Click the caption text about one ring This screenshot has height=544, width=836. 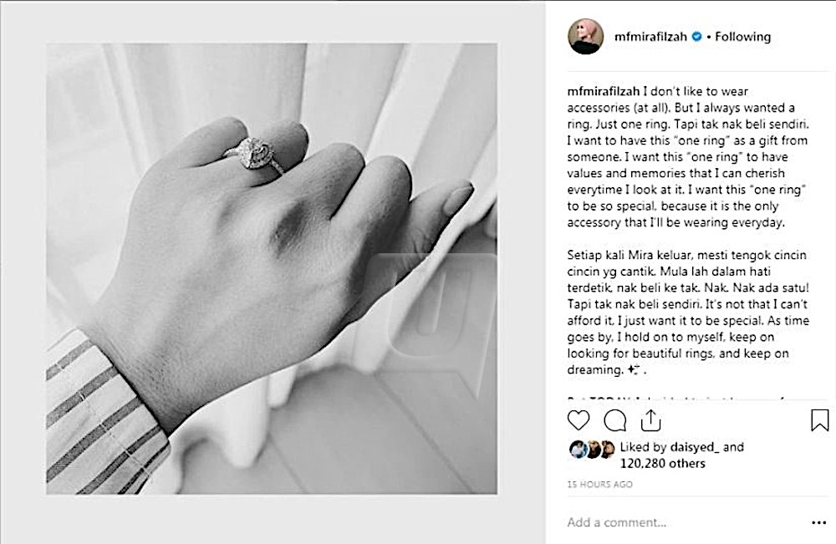point(688,156)
